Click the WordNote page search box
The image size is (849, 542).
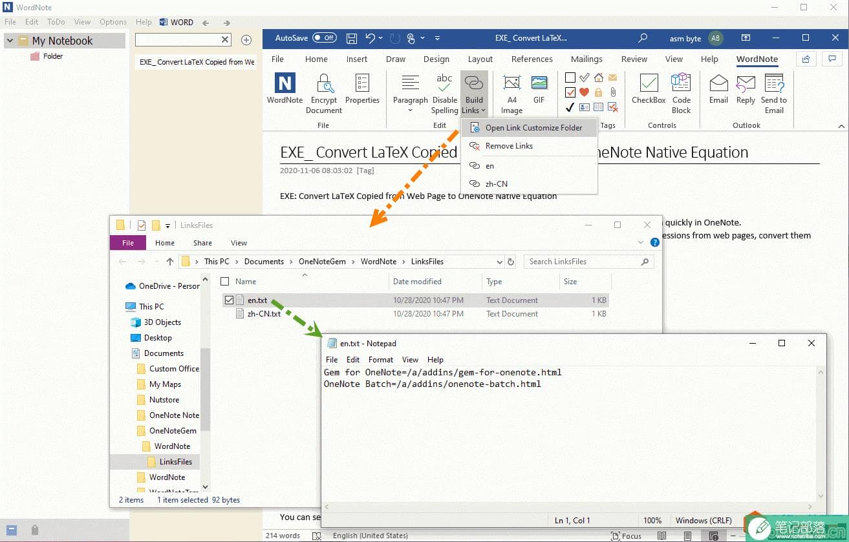183,40
